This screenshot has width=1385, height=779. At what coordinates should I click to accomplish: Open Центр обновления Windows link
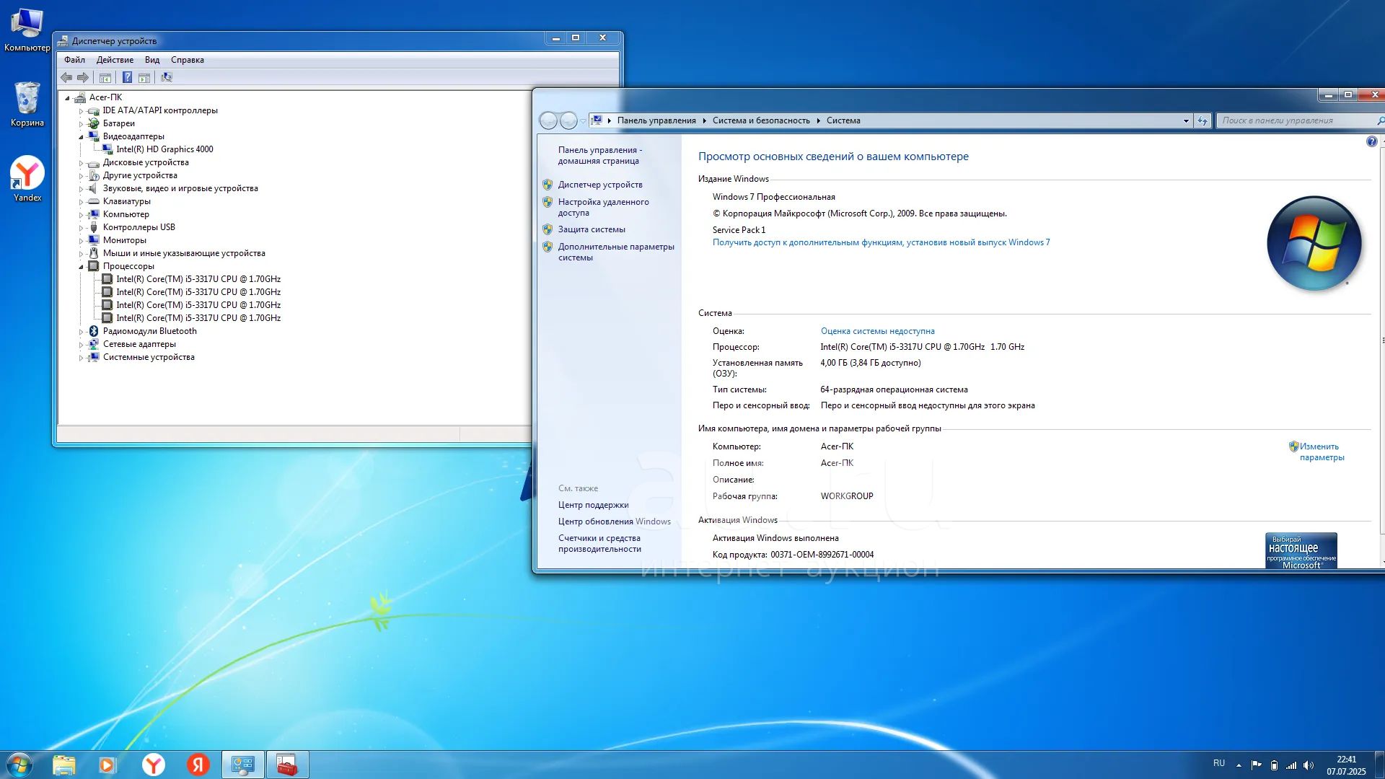[614, 521]
